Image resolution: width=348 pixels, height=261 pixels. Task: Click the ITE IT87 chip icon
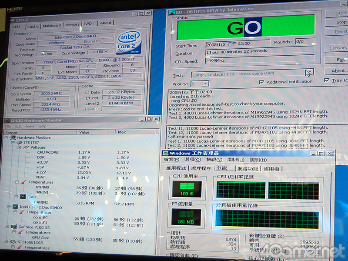[20, 143]
